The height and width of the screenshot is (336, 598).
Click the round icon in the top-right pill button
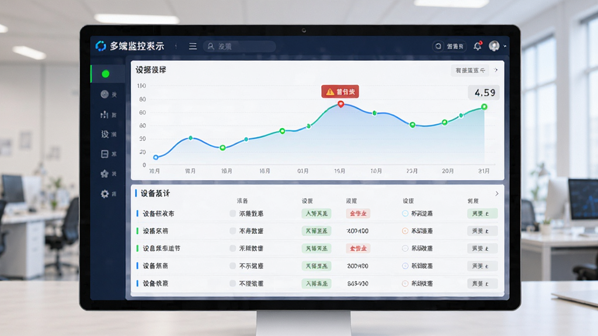(438, 46)
